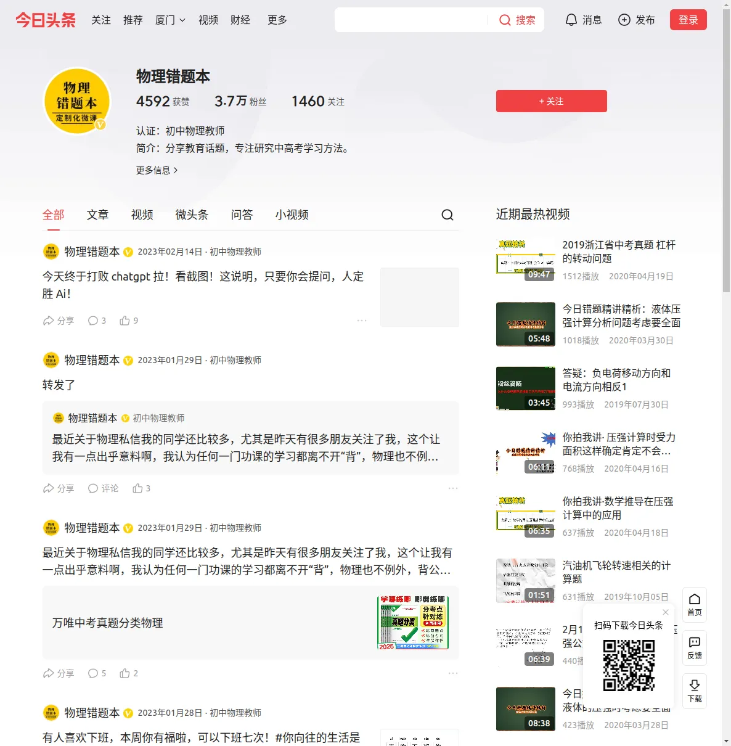This screenshot has height=746, width=731.
Task: Play the 05:48 液体压强 video thumbnail
Action: click(x=526, y=324)
